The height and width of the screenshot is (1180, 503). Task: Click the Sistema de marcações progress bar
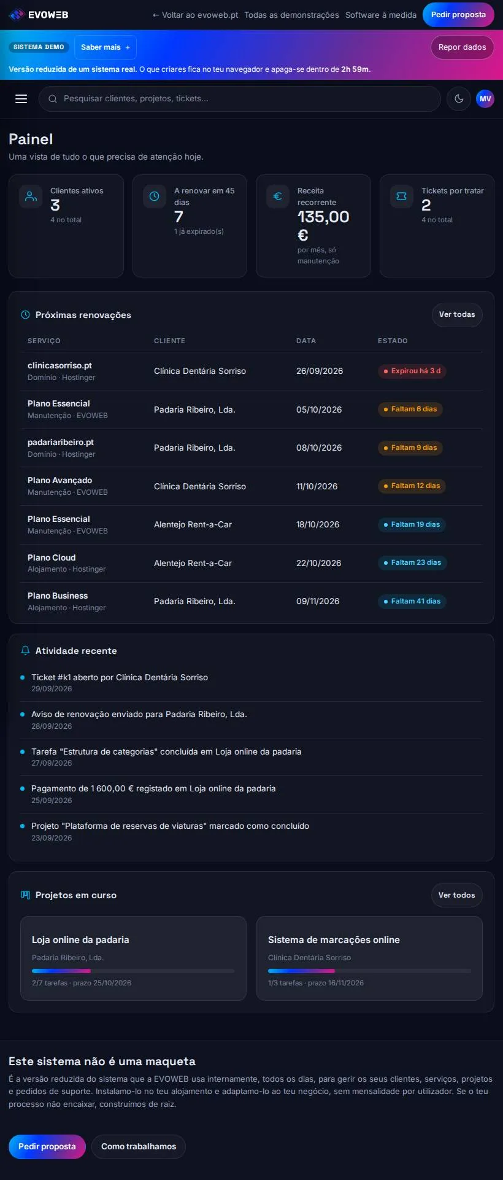pyautogui.click(x=369, y=971)
